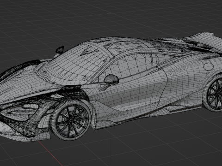Select the round fuel cap on the rear fender
The width and height of the screenshot is (222, 166).
(x=208, y=66)
